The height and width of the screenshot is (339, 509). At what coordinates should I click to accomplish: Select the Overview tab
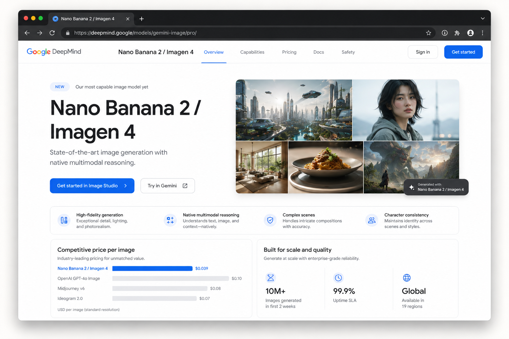214,52
